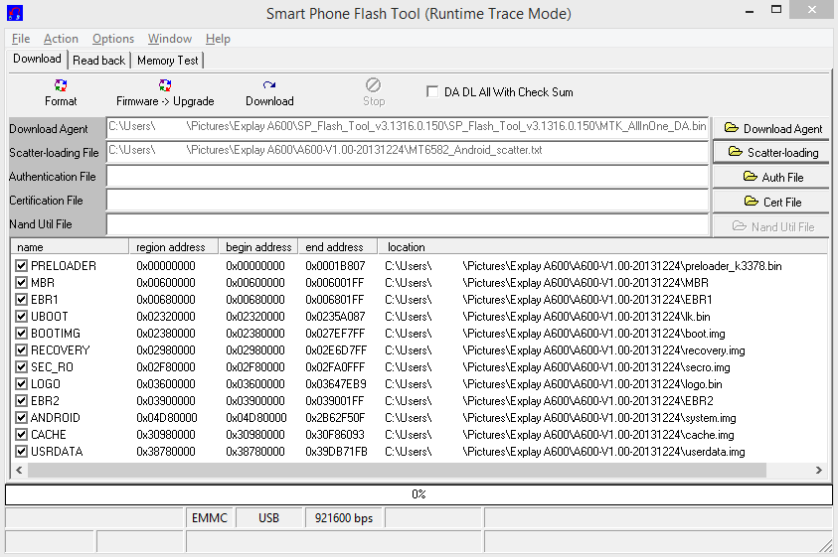Browse for a Scatter-loading file
Image resolution: width=838 pixels, height=557 pixels.
coord(772,152)
